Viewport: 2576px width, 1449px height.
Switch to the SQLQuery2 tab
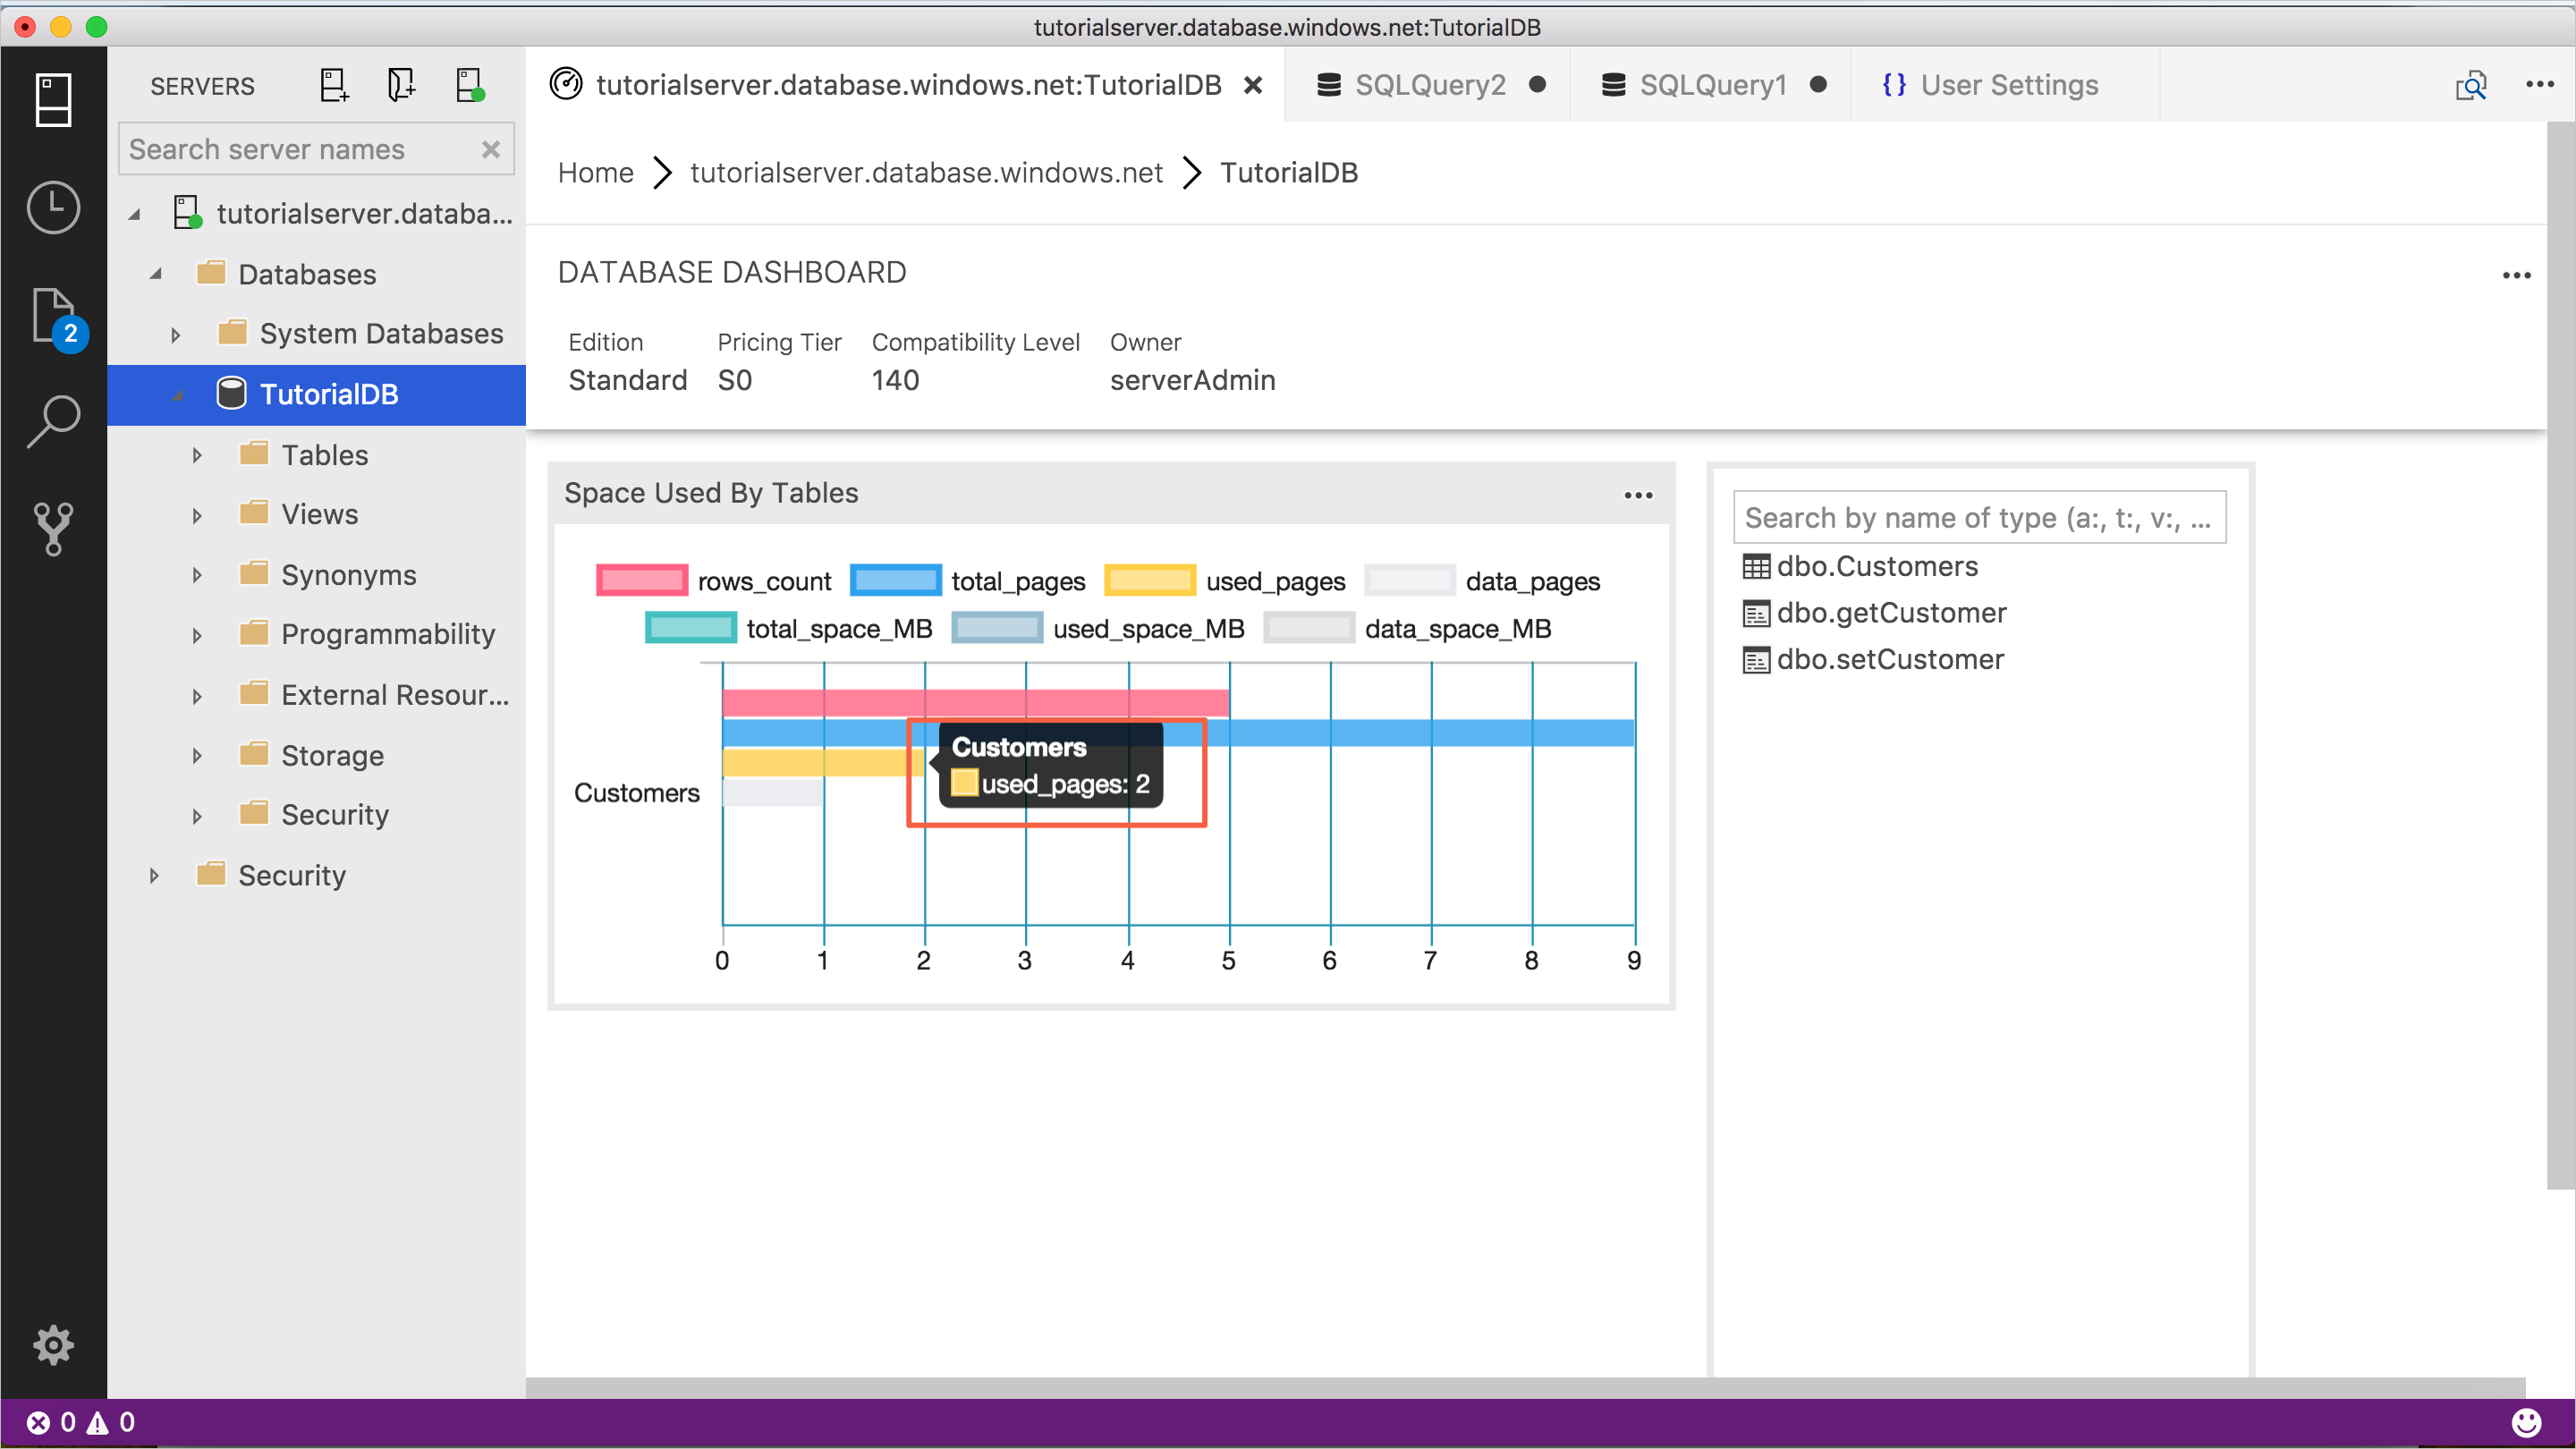[1429, 85]
